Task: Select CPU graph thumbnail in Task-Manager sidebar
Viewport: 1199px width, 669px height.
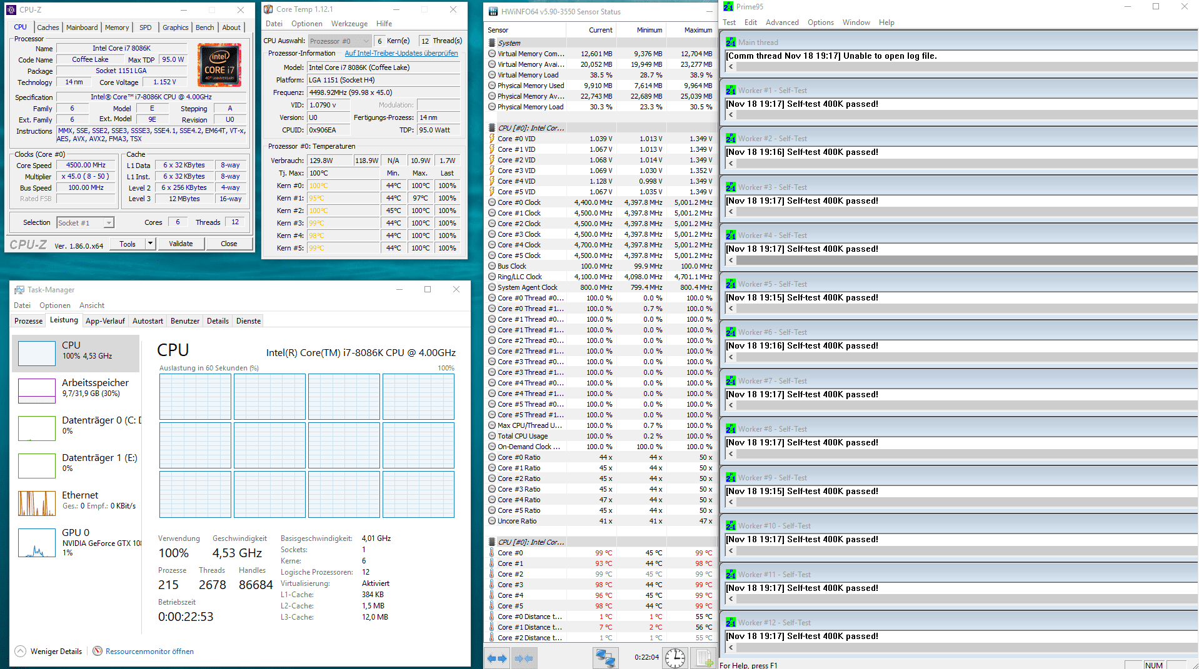Action: click(x=37, y=354)
